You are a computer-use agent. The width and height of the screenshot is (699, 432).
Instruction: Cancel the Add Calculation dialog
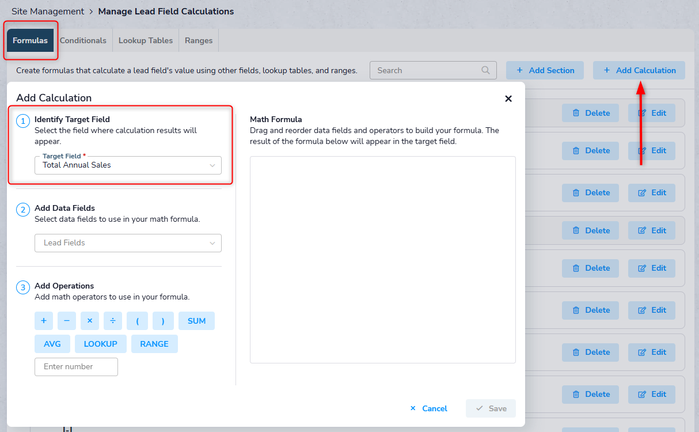tap(428, 408)
